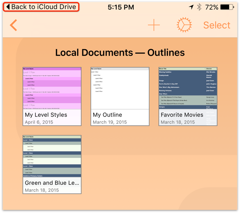
Task: Tap the Green and Blue Le... title
Action: point(52,183)
